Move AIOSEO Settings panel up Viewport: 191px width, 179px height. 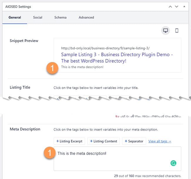click(x=170, y=7)
